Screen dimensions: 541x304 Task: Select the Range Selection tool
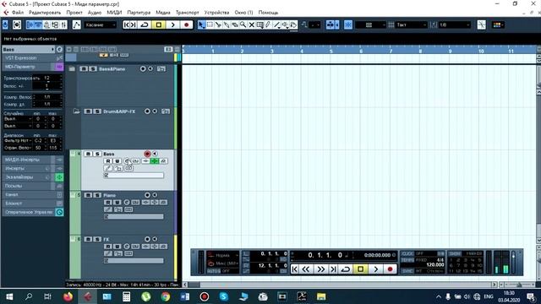coord(210,24)
